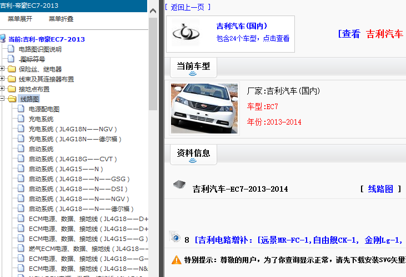Image resolution: width=406 pixels, height=277 pixels.
Task: Select the 线束及其连接器布置 label
Action: [x=46, y=79]
